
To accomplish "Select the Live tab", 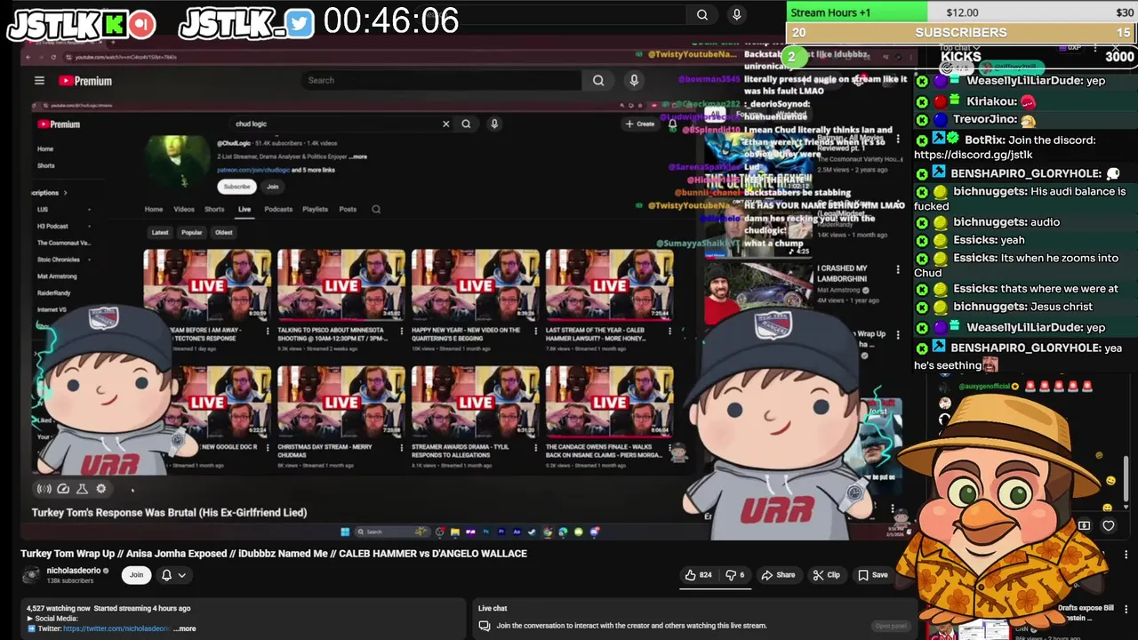I will pyautogui.click(x=244, y=210).
